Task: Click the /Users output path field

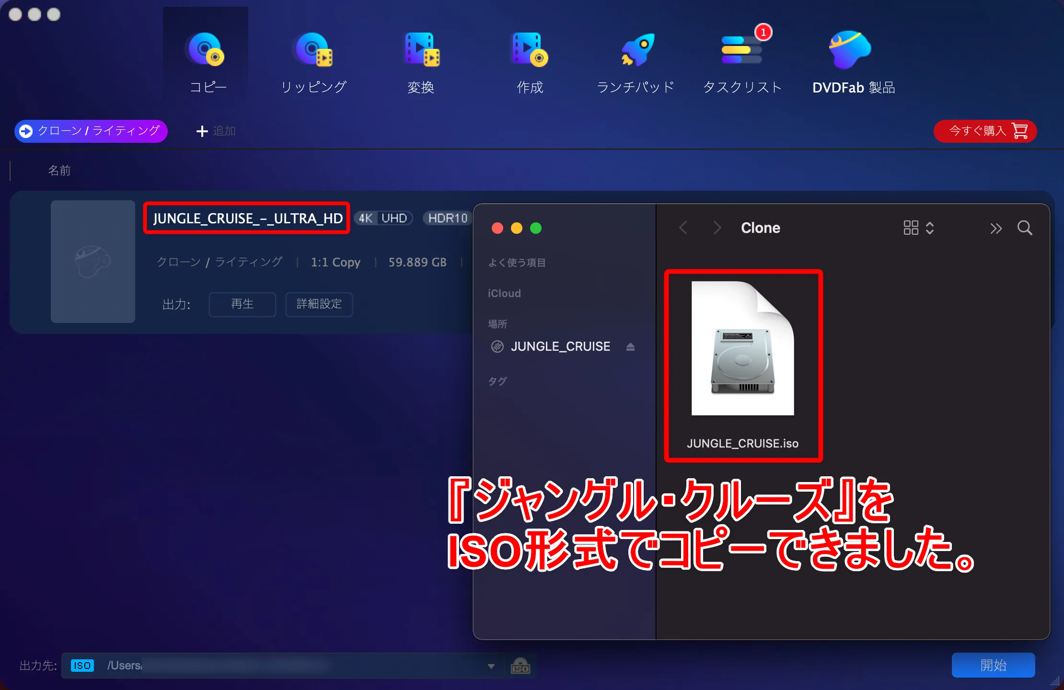Action: pyautogui.click(x=283, y=666)
